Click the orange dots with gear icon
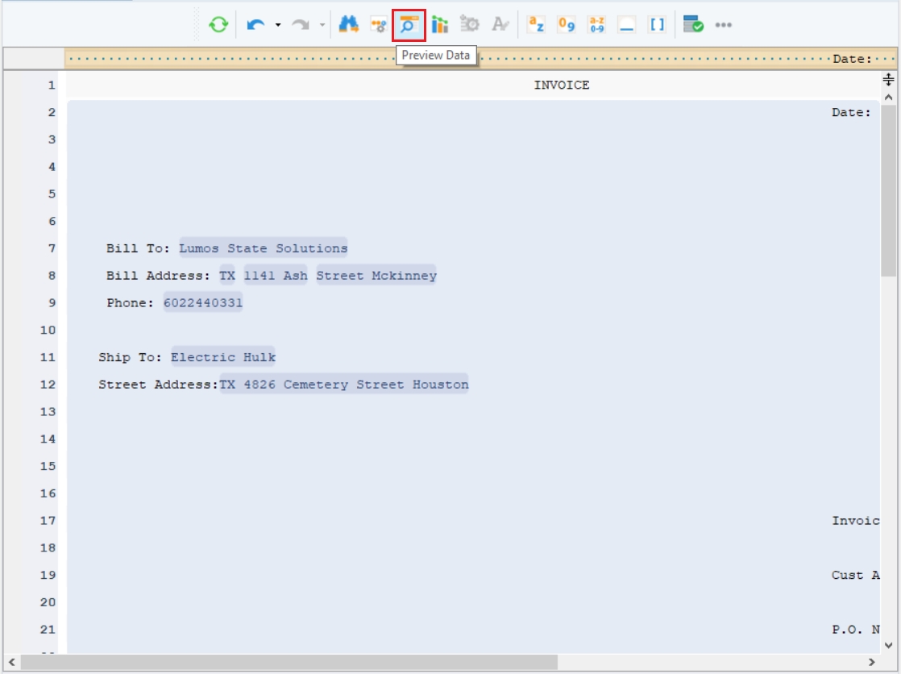 [379, 25]
